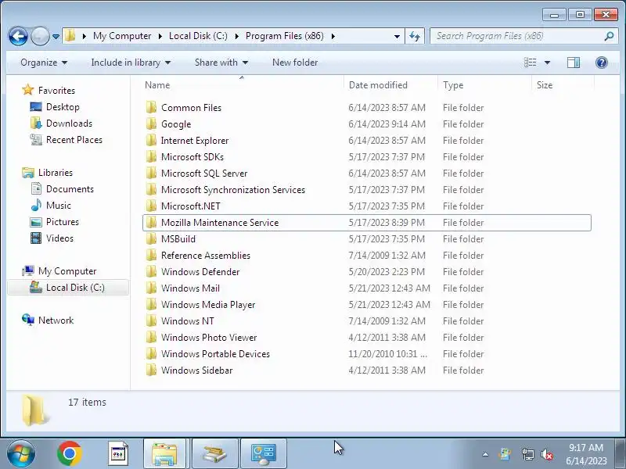Toggle the preview pane
626x469 pixels.
pyautogui.click(x=574, y=63)
